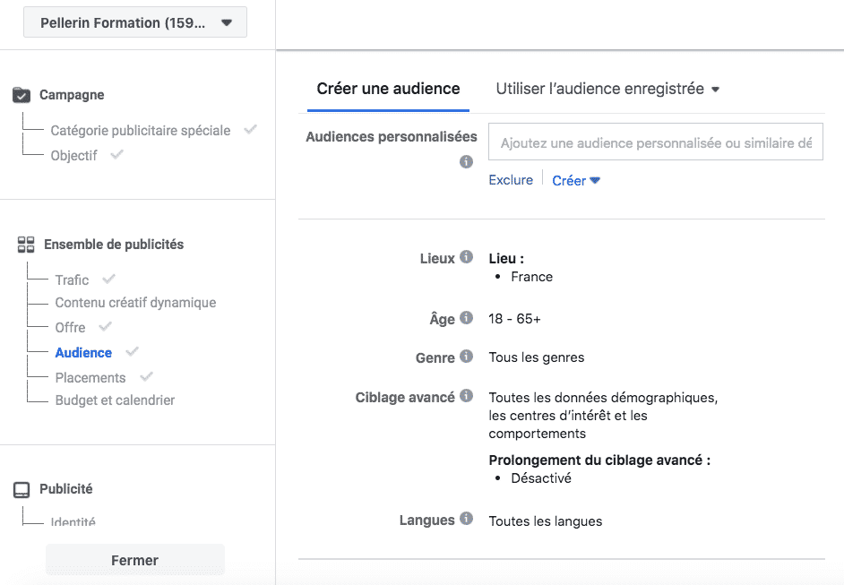Click info icon under Audiences personnalisées
This screenshot has width=844, height=585.
point(466,161)
